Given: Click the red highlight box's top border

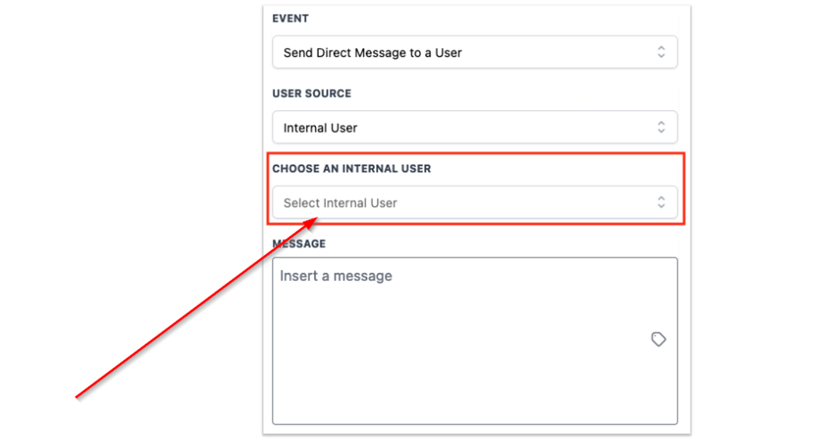Looking at the screenshot, I should (x=476, y=154).
